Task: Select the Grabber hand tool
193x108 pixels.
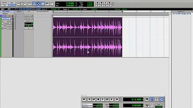Action: click(43, 4)
